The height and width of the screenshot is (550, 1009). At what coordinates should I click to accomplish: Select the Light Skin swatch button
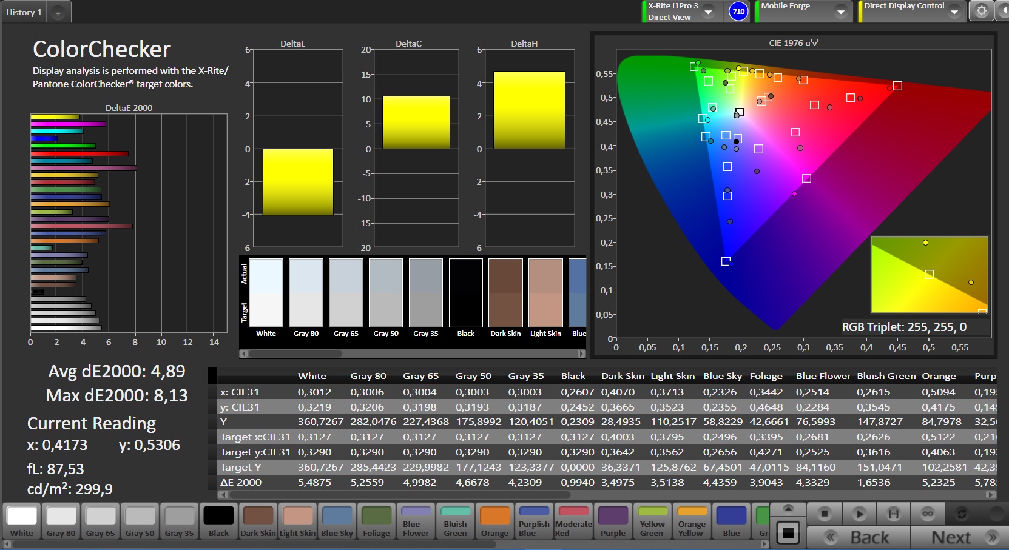click(x=297, y=521)
